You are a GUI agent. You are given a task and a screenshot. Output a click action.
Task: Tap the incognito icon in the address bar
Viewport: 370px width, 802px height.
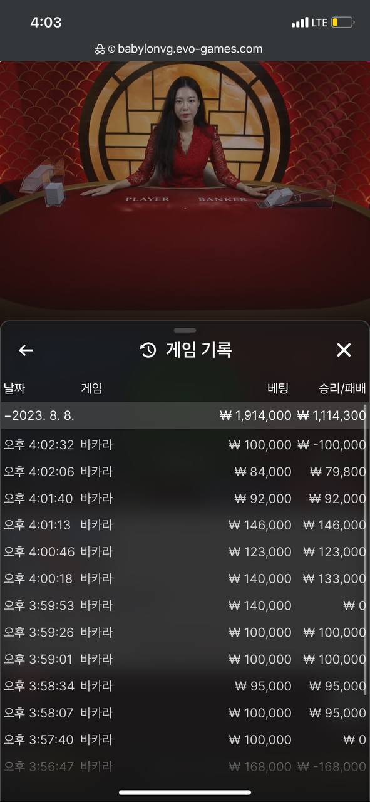pos(100,49)
